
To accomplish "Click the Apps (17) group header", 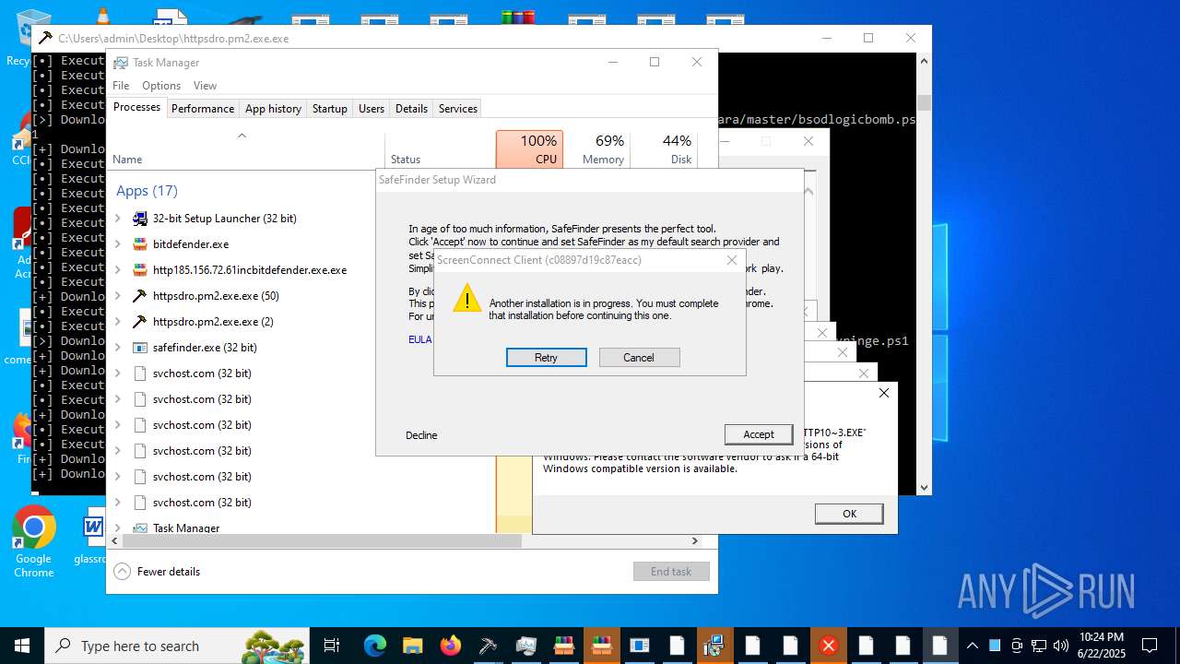I will click(x=147, y=191).
